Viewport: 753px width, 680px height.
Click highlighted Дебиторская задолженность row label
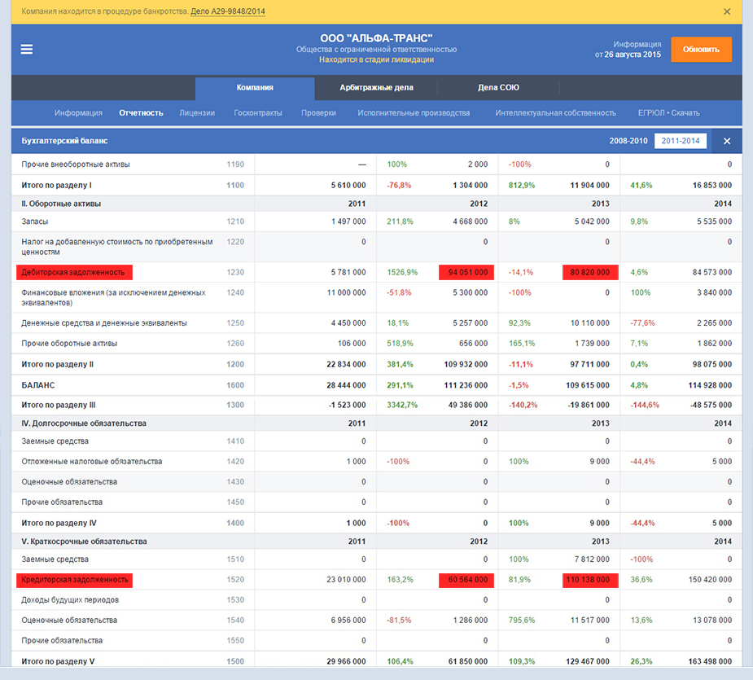[74, 272]
